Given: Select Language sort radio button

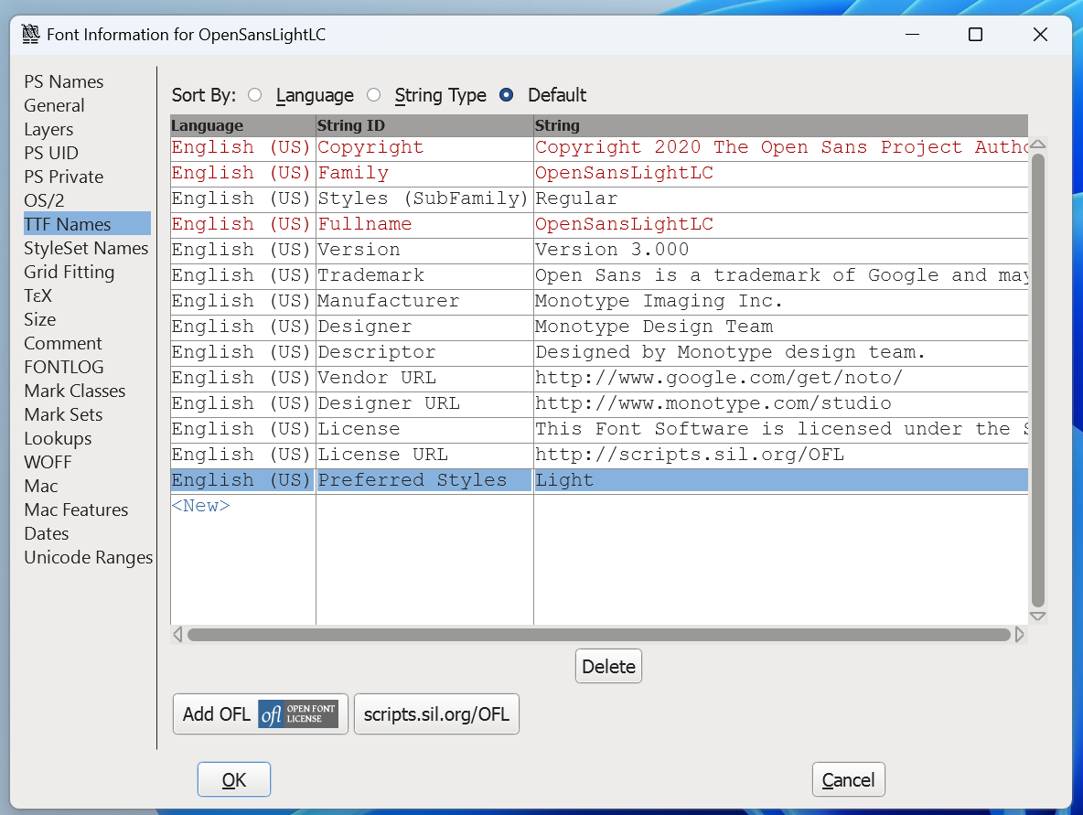Looking at the screenshot, I should (255, 94).
